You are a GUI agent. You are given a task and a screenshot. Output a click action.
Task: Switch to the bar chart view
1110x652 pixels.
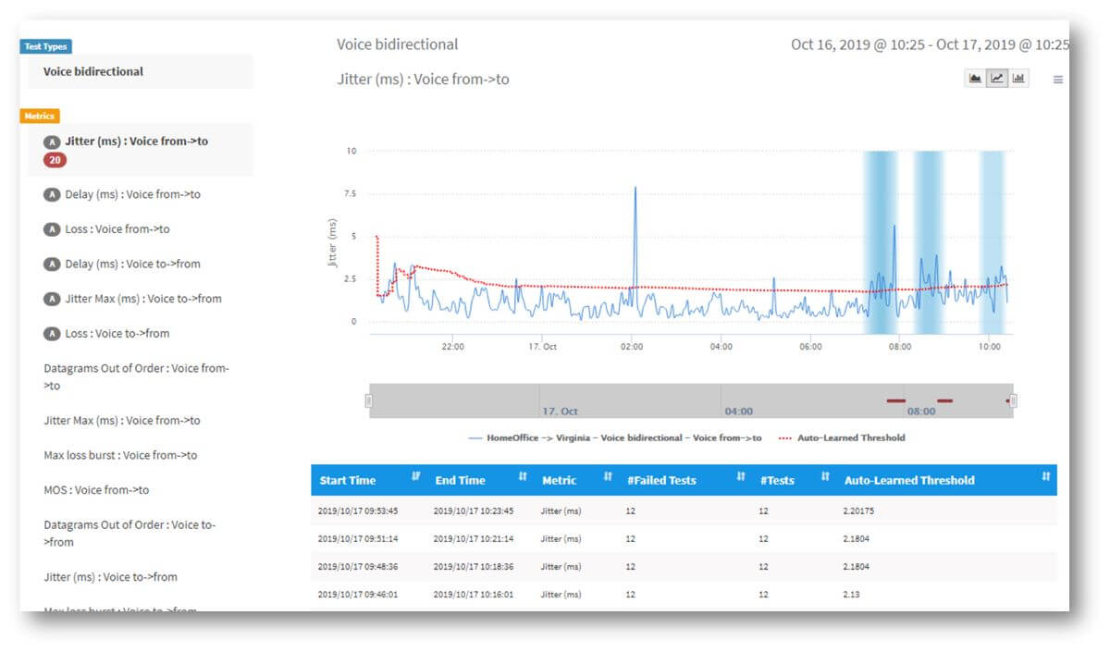(x=1017, y=79)
